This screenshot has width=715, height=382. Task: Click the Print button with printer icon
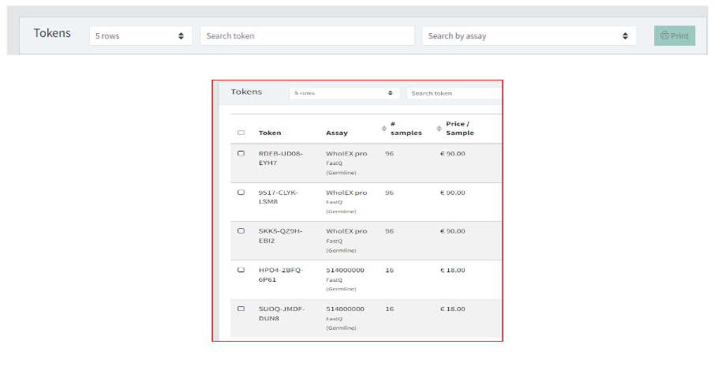[674, 36]
